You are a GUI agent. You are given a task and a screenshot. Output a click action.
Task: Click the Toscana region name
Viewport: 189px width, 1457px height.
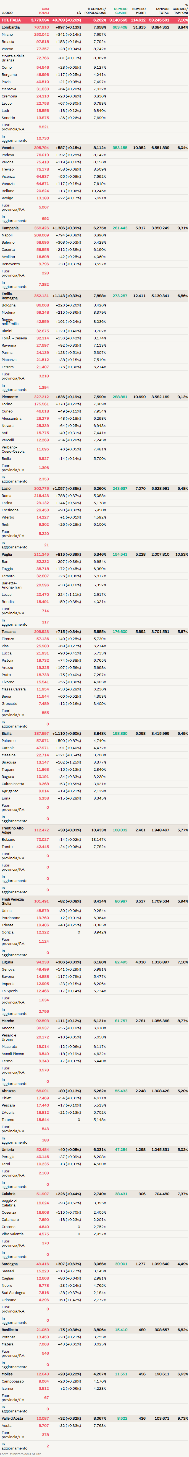click(9, 632)
